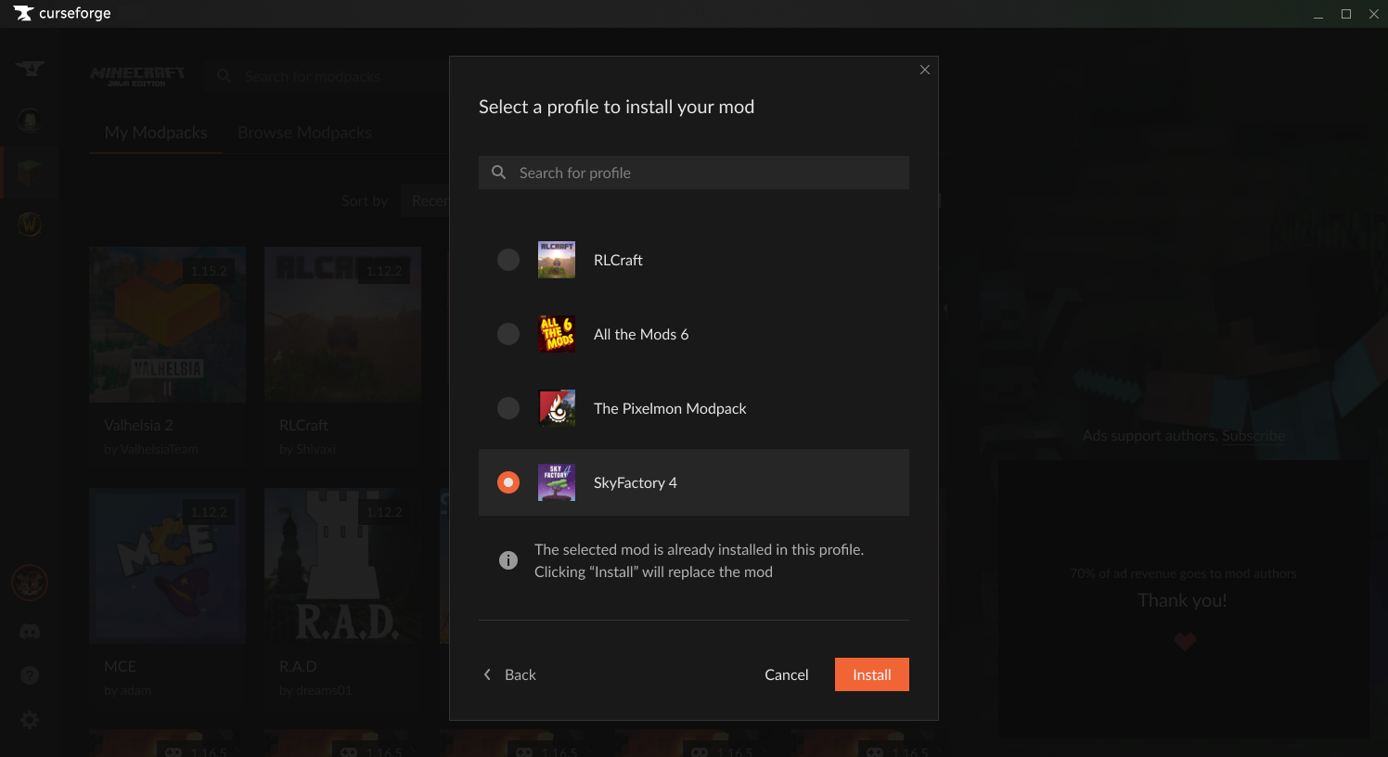Click RLCraft profile name text in dialog

tap(618, 260)
